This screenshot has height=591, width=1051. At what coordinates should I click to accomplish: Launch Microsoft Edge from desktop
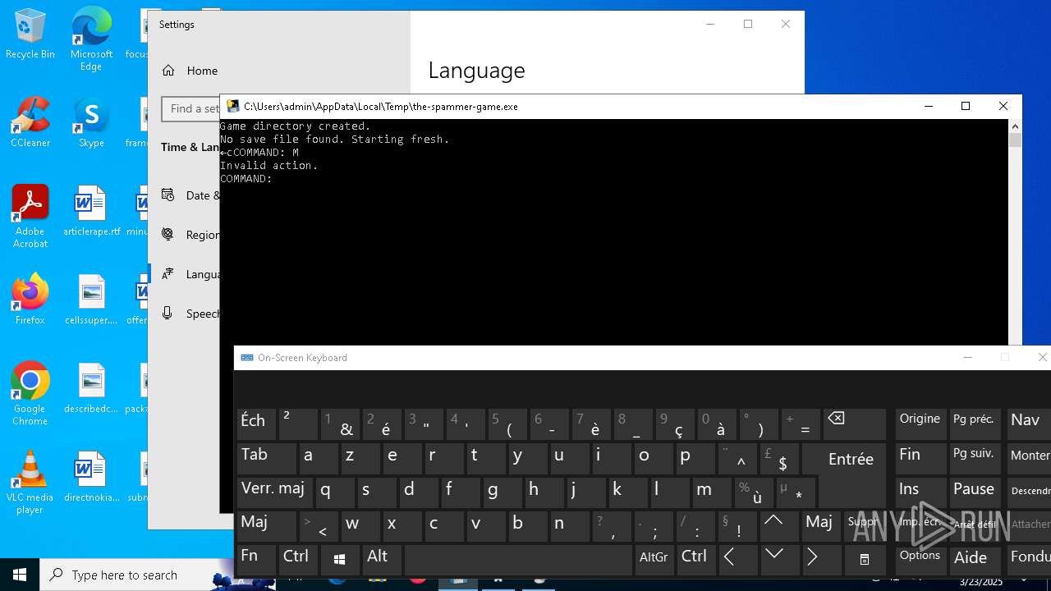pyautogui.click(x=91, y=39)
